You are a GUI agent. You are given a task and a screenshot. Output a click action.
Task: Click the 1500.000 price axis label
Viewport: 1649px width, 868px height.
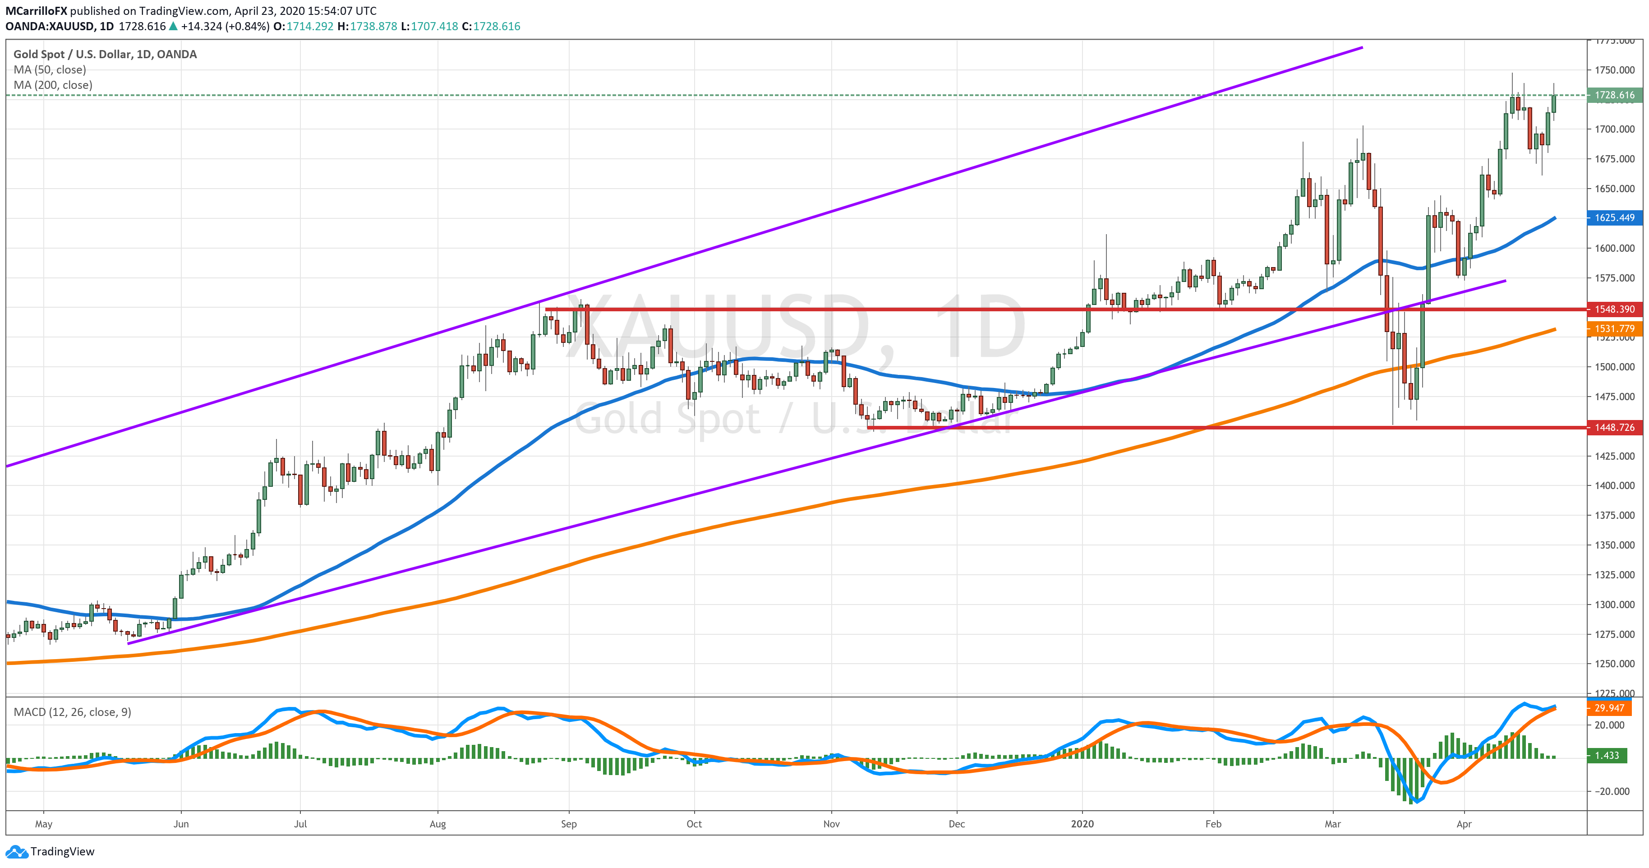click(x=1614, y=367)
